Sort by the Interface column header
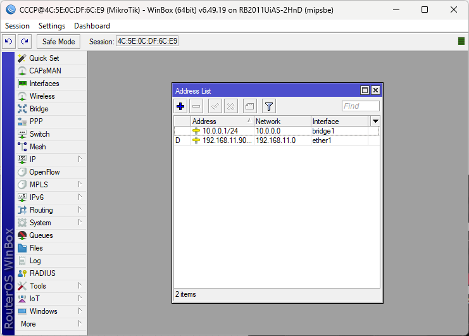Viewport: 469px width, 336px height. pos(340,121)
